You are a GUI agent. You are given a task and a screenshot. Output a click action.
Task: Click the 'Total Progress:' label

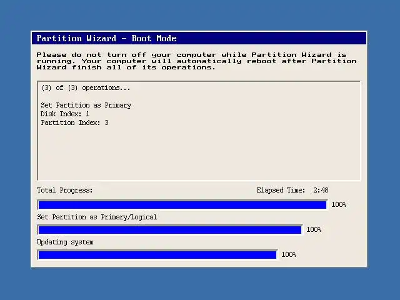tap(64, 190)
